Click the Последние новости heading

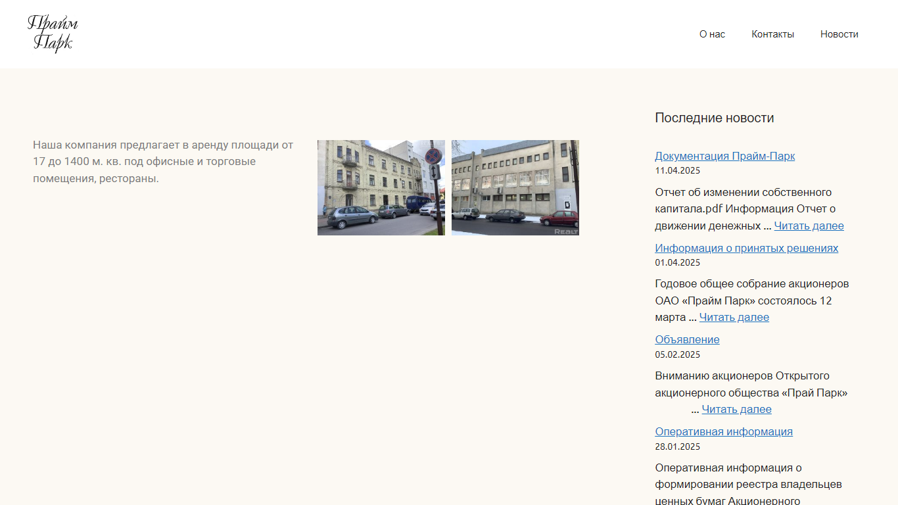(714, 118)
